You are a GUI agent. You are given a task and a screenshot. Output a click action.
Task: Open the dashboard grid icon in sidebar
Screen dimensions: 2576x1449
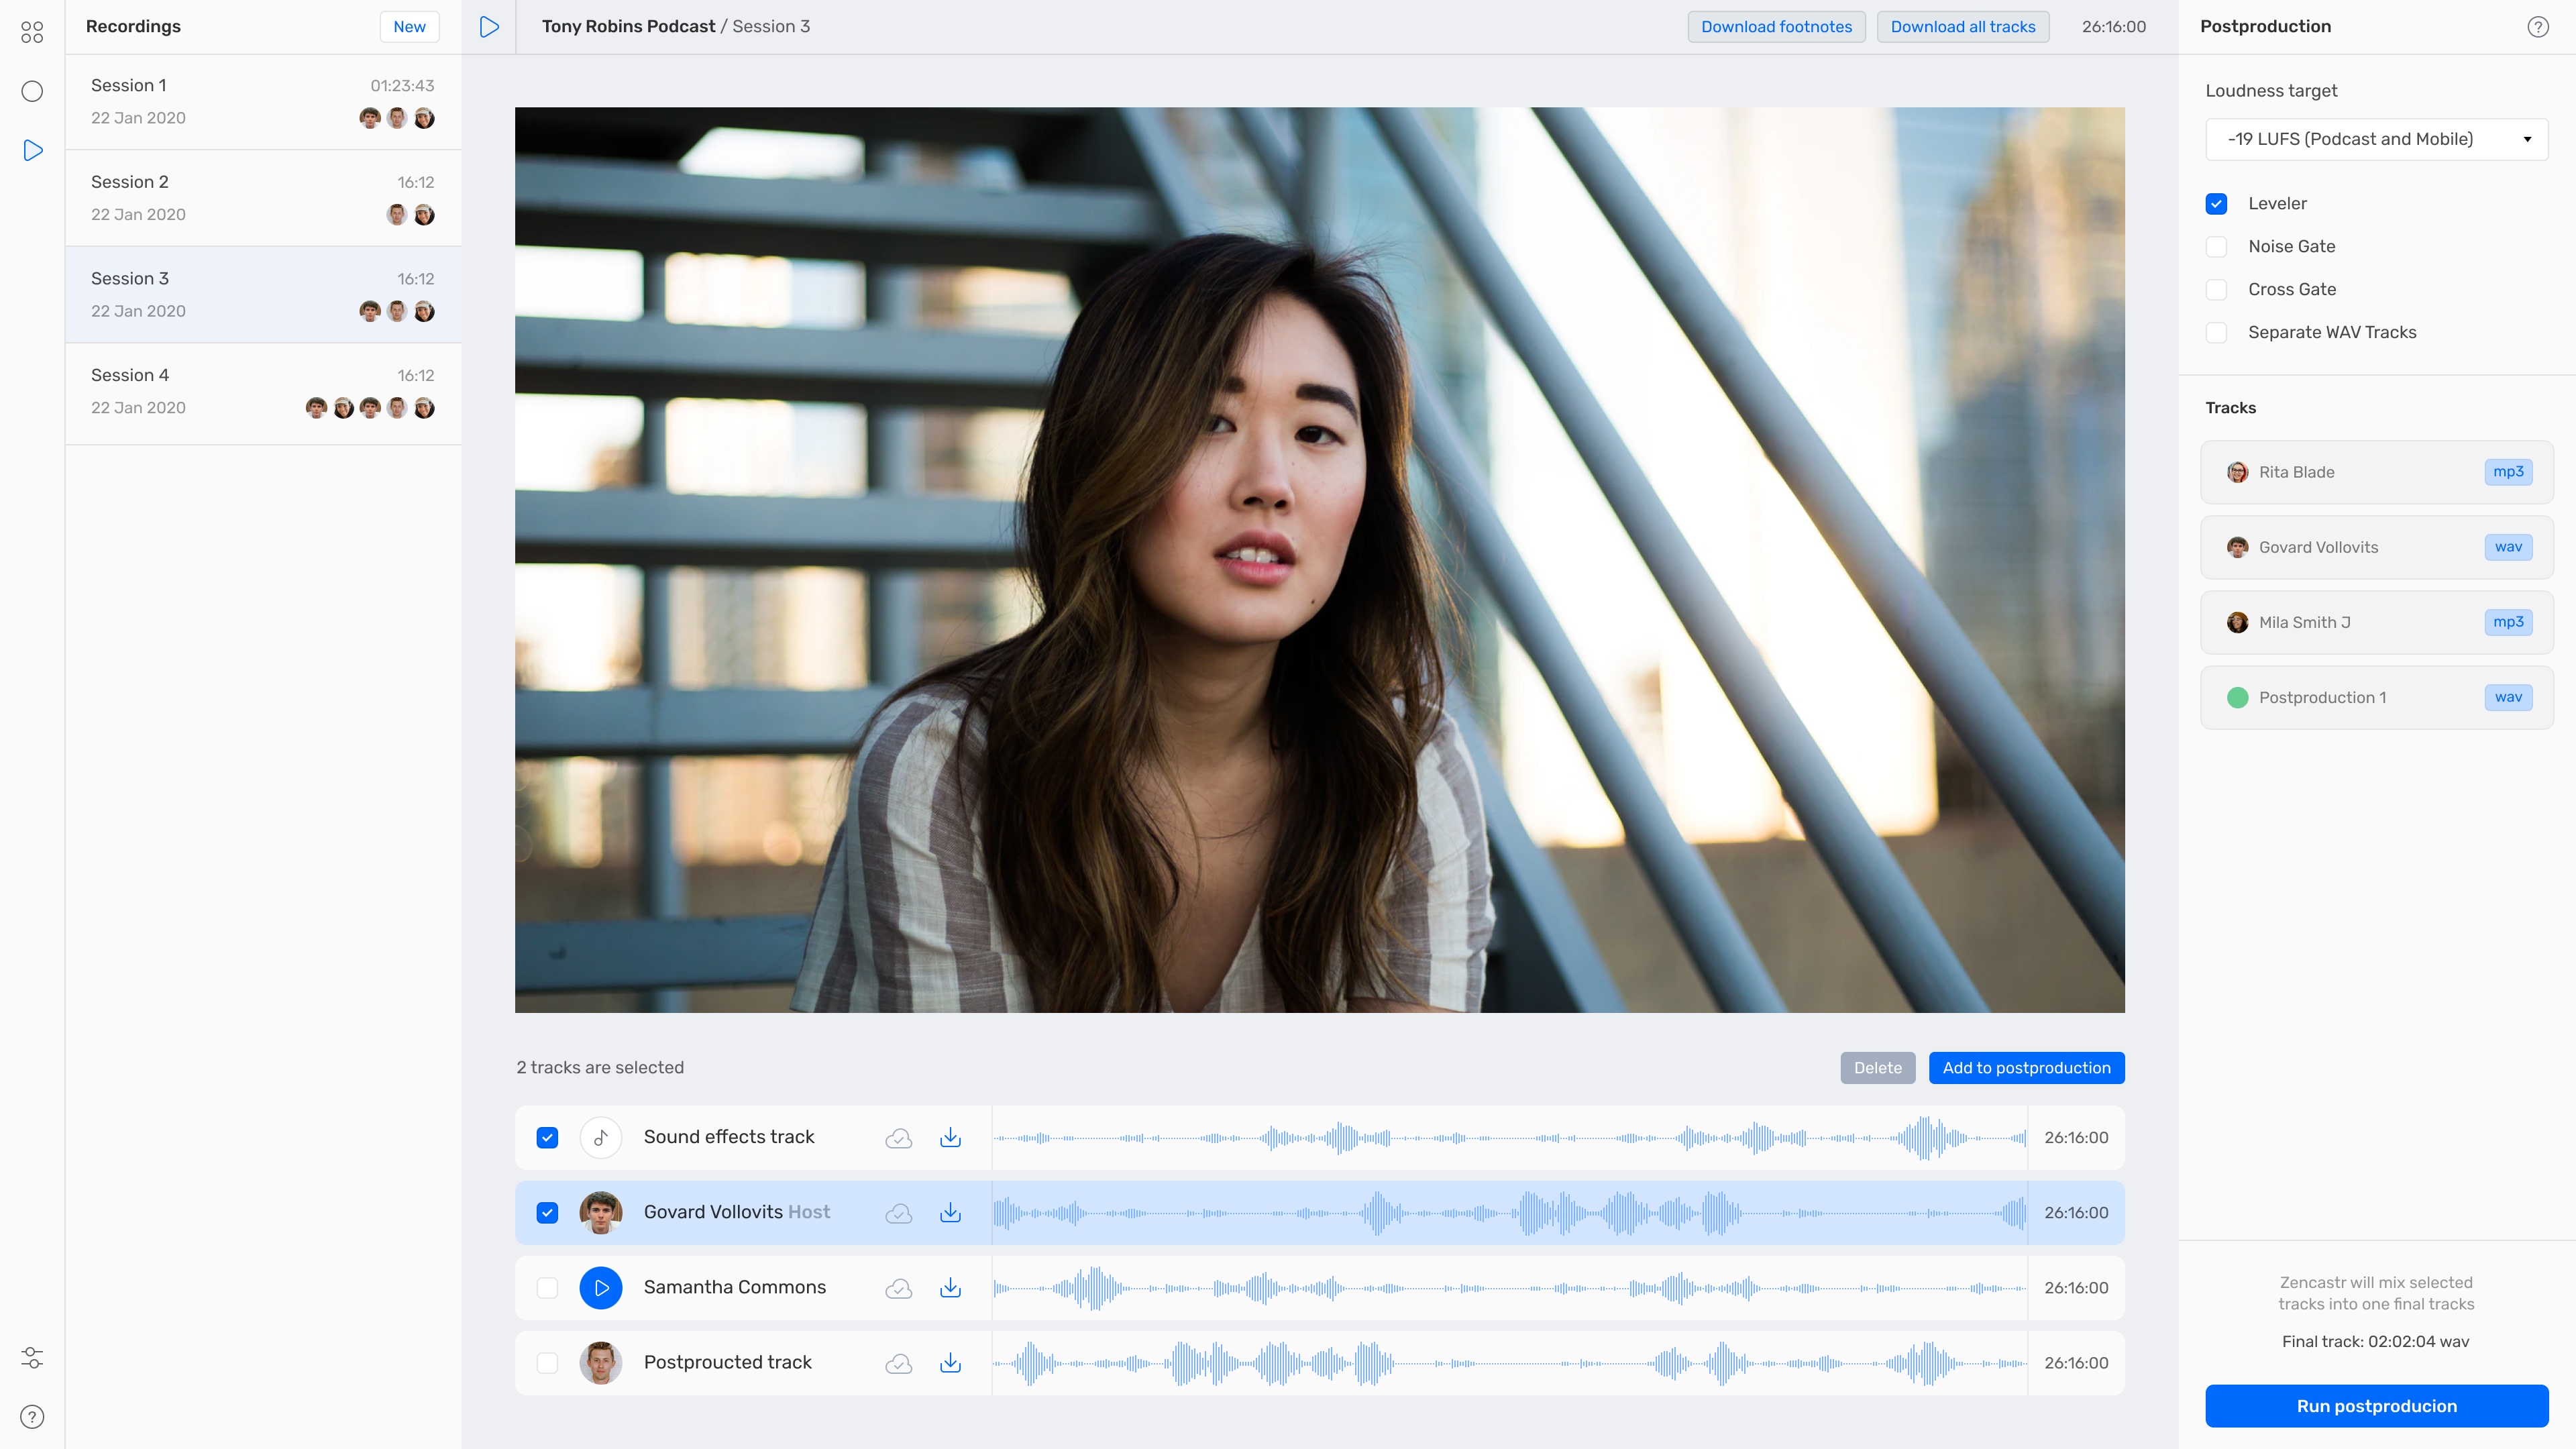(x=32, y=32)
